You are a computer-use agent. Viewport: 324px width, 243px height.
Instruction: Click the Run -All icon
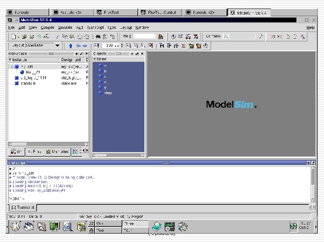[143, 45]
